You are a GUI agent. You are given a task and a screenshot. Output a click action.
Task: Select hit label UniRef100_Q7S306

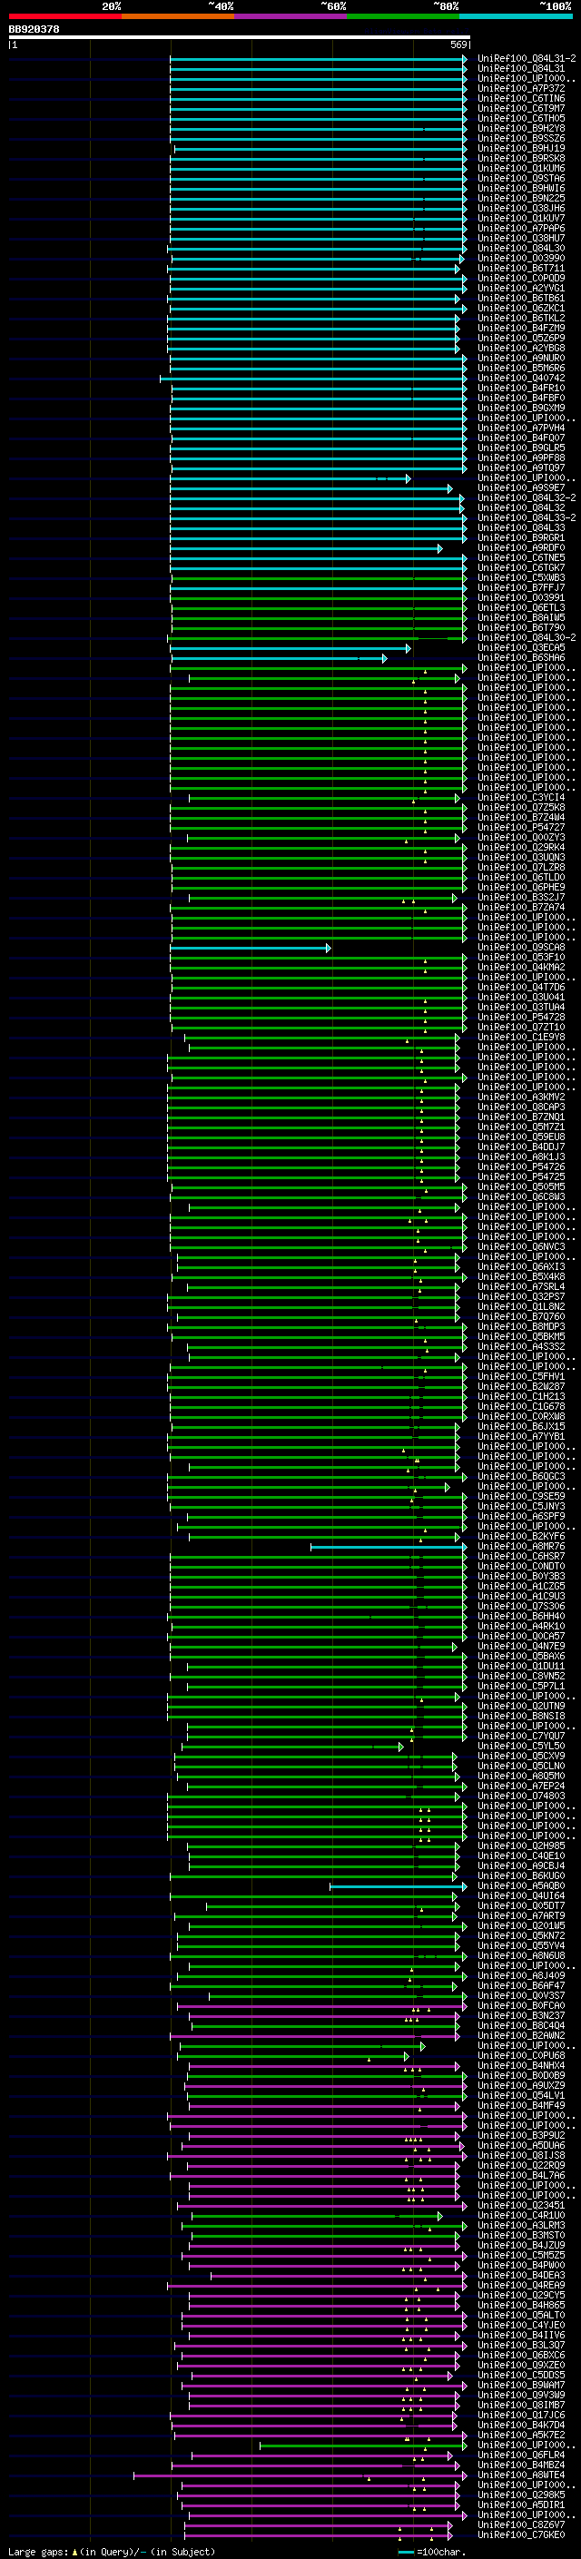click(521, 1607)
